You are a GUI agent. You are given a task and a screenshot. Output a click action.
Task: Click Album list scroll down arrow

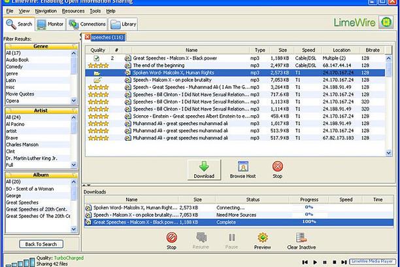click(x=73, y=229)
